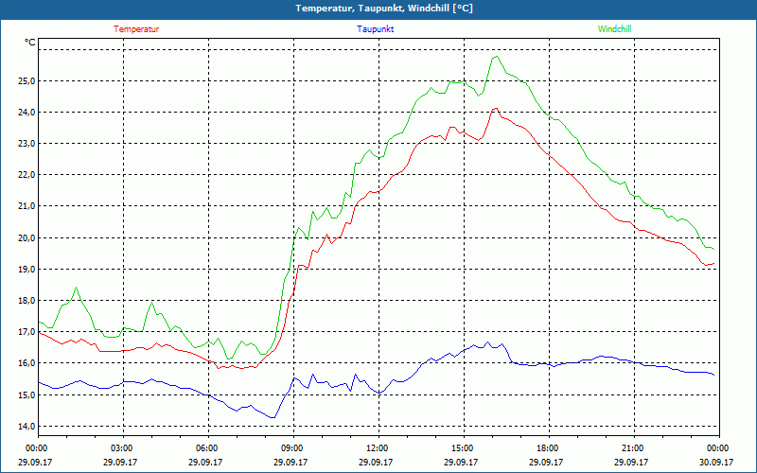Click the 18,0 y-axis value
Viewport: 757px width, 473px height.
pyautogui.click(x=26, y=301)
